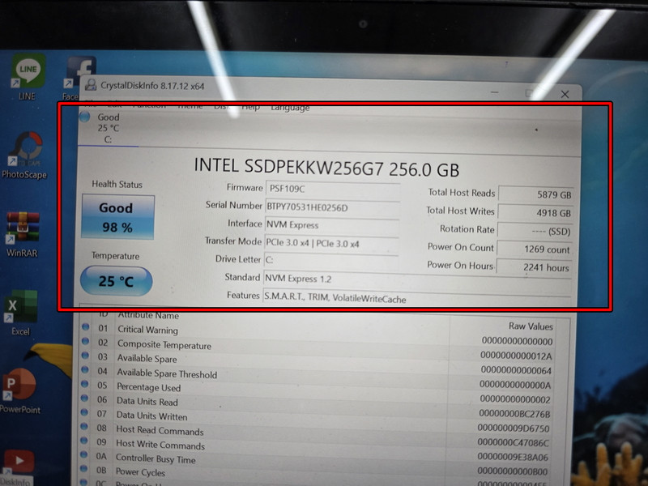The width and height of the screenshot is (648, 486).
Task: Click Rotation Rate value ---- (SSD)
Action: [x=535, y=231]
